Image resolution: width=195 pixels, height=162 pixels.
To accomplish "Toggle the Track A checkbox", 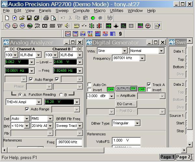I will pyautogui.click(x=149, y=85).
